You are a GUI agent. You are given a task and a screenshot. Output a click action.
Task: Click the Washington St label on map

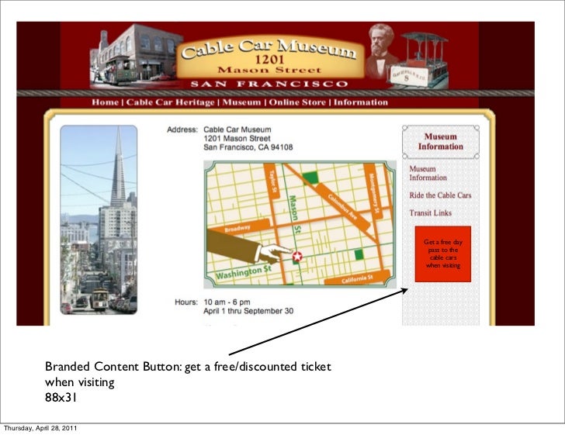coord(243,272)
